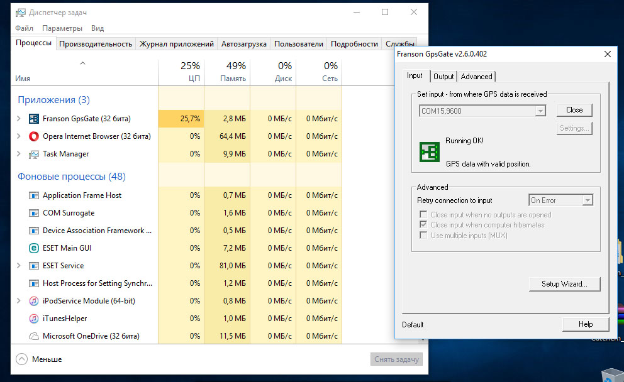Screen dimensions: 624x382
Task: Open the 'On Error' retry dropdown
Action: click(x=587, y=200)
